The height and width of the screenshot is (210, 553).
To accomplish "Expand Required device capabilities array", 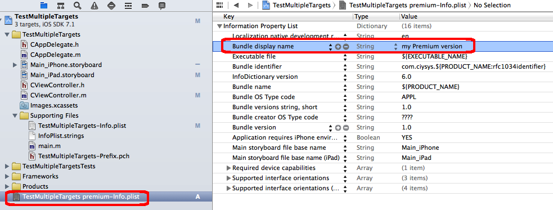I will (x=228, y=168).
